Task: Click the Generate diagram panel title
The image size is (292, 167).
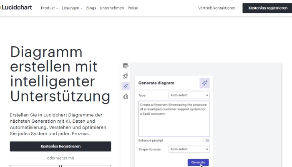Action: pyautogui.click(x=156, y=83)
